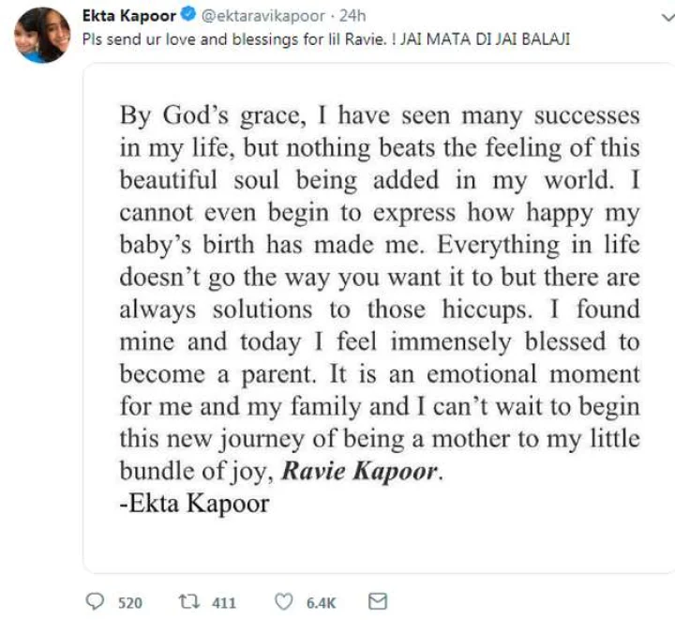
Task: Open Ekta Kapoor's profile picture
Action: coord(42,36)
